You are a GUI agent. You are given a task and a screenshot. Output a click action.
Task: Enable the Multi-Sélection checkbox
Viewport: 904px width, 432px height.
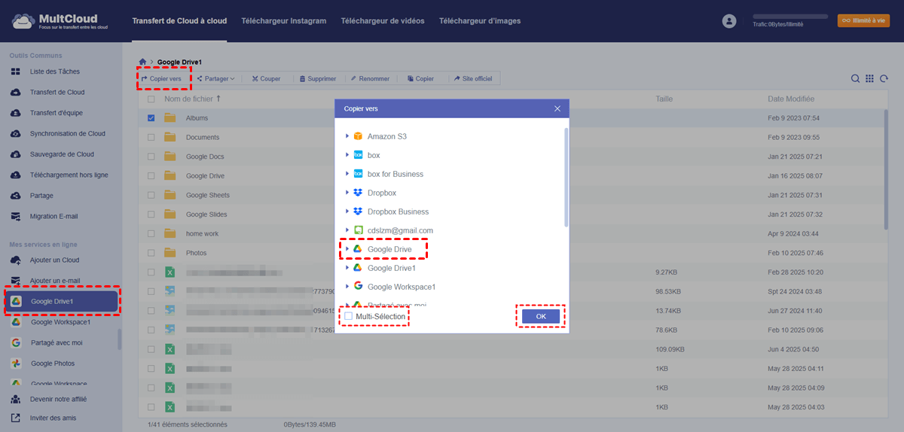coord(349,317)
